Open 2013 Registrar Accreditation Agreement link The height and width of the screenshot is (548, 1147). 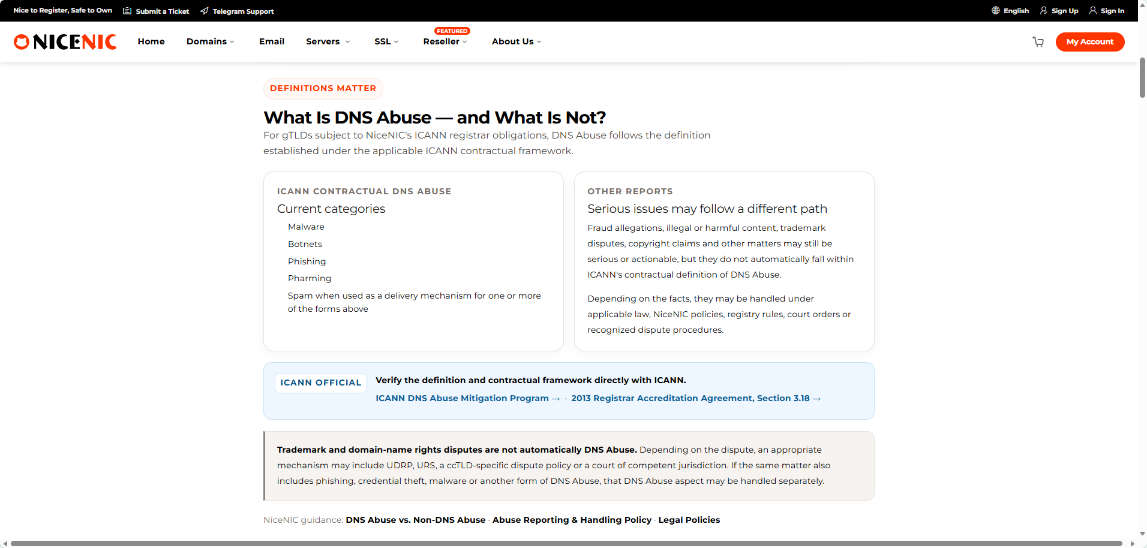tap(696, 398)
